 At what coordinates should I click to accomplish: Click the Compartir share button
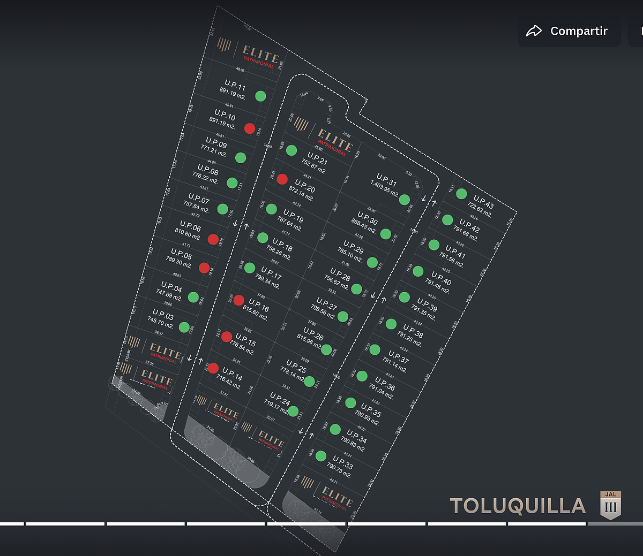(569, 31)
